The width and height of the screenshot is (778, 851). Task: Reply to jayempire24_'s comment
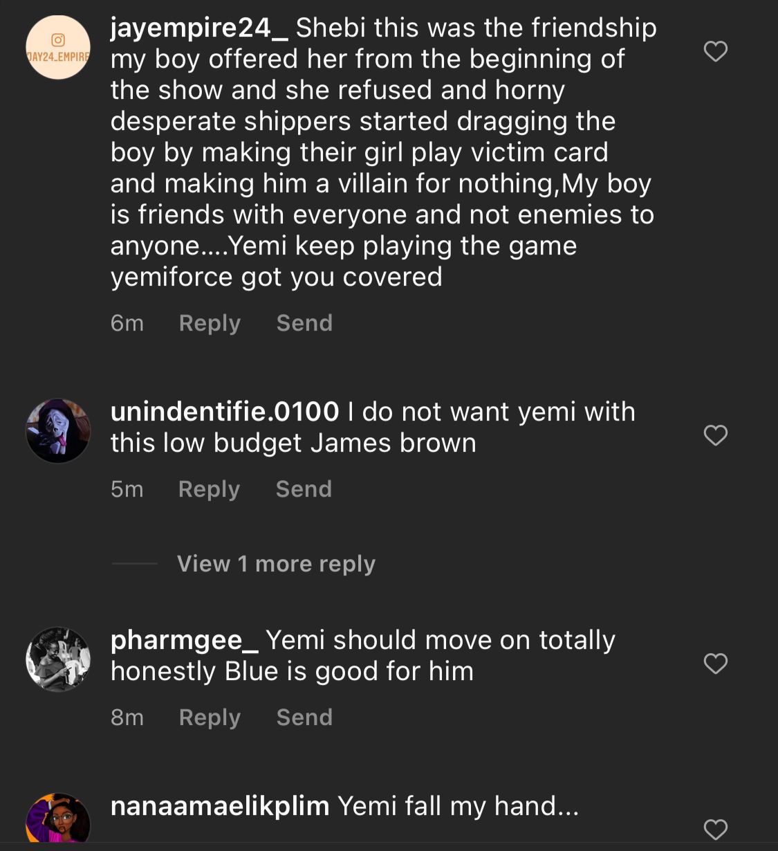(210, 323)
